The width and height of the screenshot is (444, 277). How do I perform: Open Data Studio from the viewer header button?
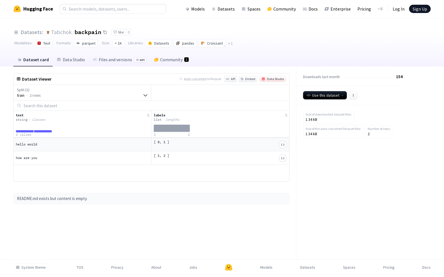(x=273, y=79)
